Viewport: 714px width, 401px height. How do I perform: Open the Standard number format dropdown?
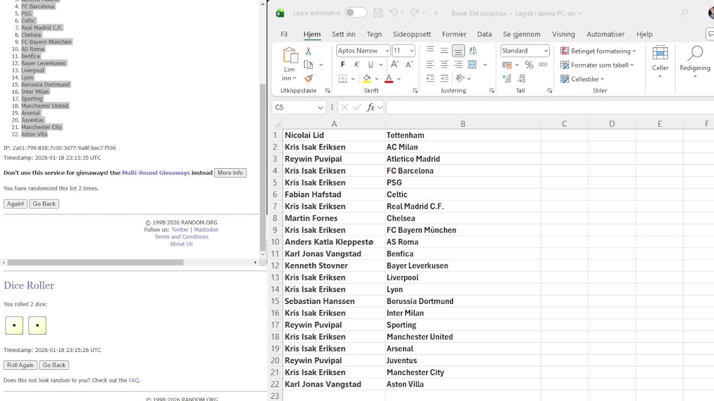coord(546,51)
